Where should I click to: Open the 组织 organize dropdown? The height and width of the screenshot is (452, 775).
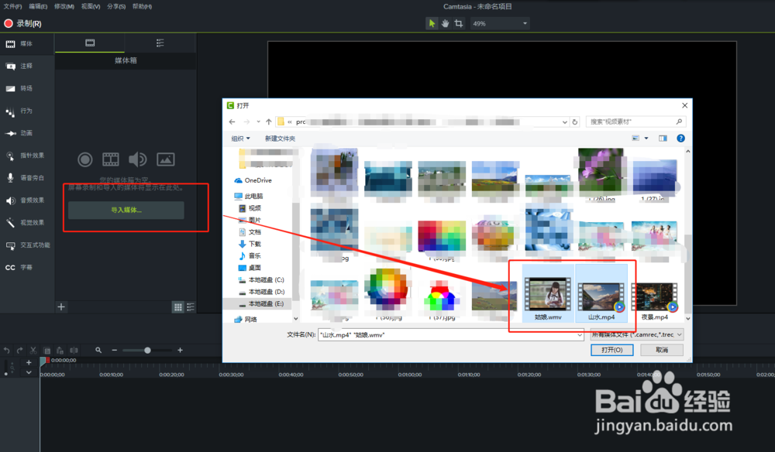tap(241, 139)
